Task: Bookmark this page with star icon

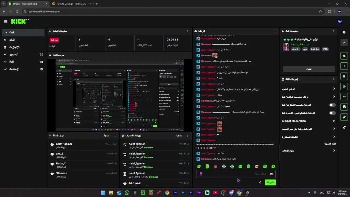Action: pos(320,11)
